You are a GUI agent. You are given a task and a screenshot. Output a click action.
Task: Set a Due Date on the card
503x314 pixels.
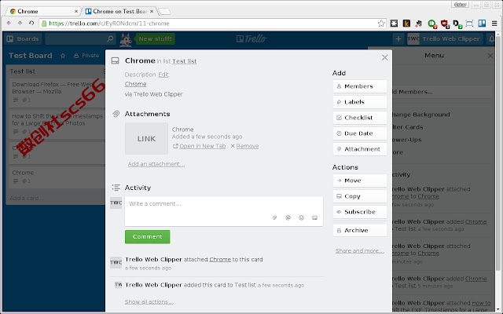click(360, 133)
